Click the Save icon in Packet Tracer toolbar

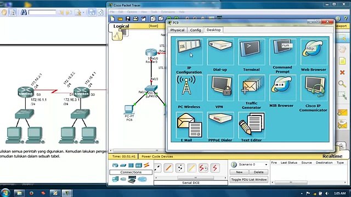128,19
